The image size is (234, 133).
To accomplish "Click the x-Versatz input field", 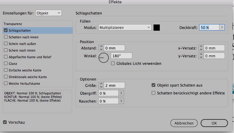I will [213, 48].
